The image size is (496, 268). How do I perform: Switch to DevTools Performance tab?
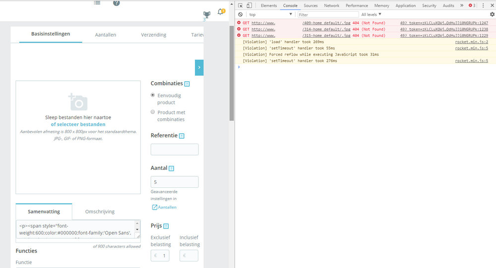[357, 5]
